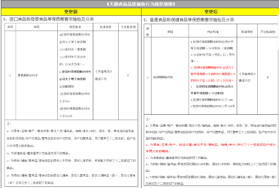Click 序号 header cell in the right table
279x188 pixels.
[147, 32]
